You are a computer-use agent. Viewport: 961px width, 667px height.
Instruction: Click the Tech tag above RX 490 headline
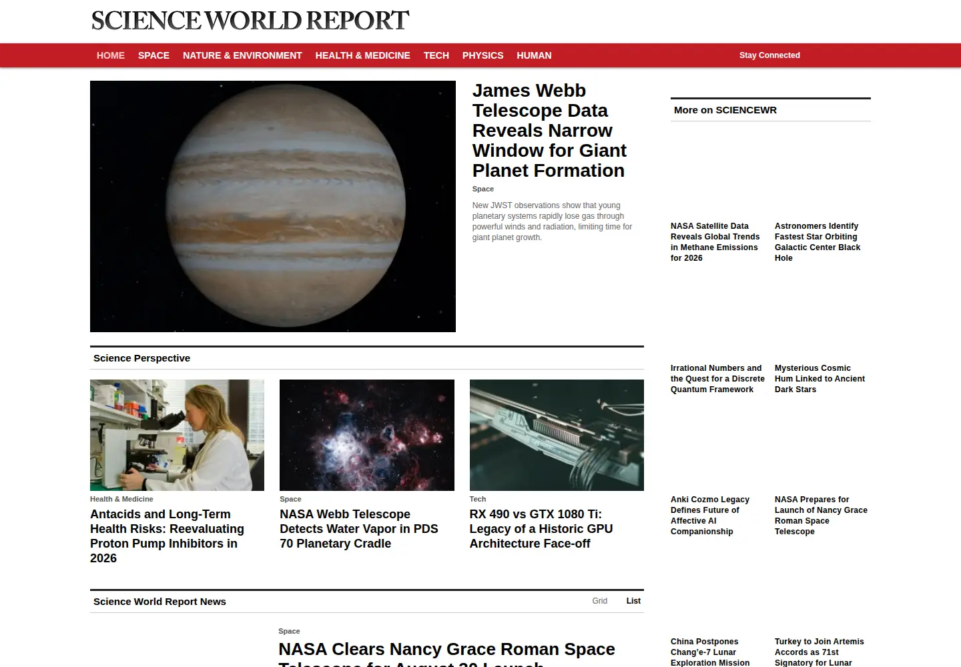click(478, 499)
